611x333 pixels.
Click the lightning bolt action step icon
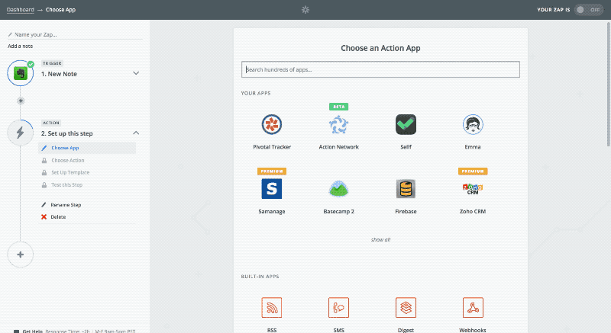tap(21, 133)
